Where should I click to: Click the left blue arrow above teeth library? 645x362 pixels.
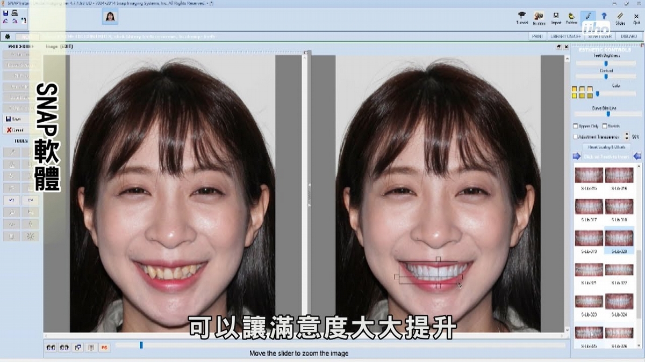point(576,156)
